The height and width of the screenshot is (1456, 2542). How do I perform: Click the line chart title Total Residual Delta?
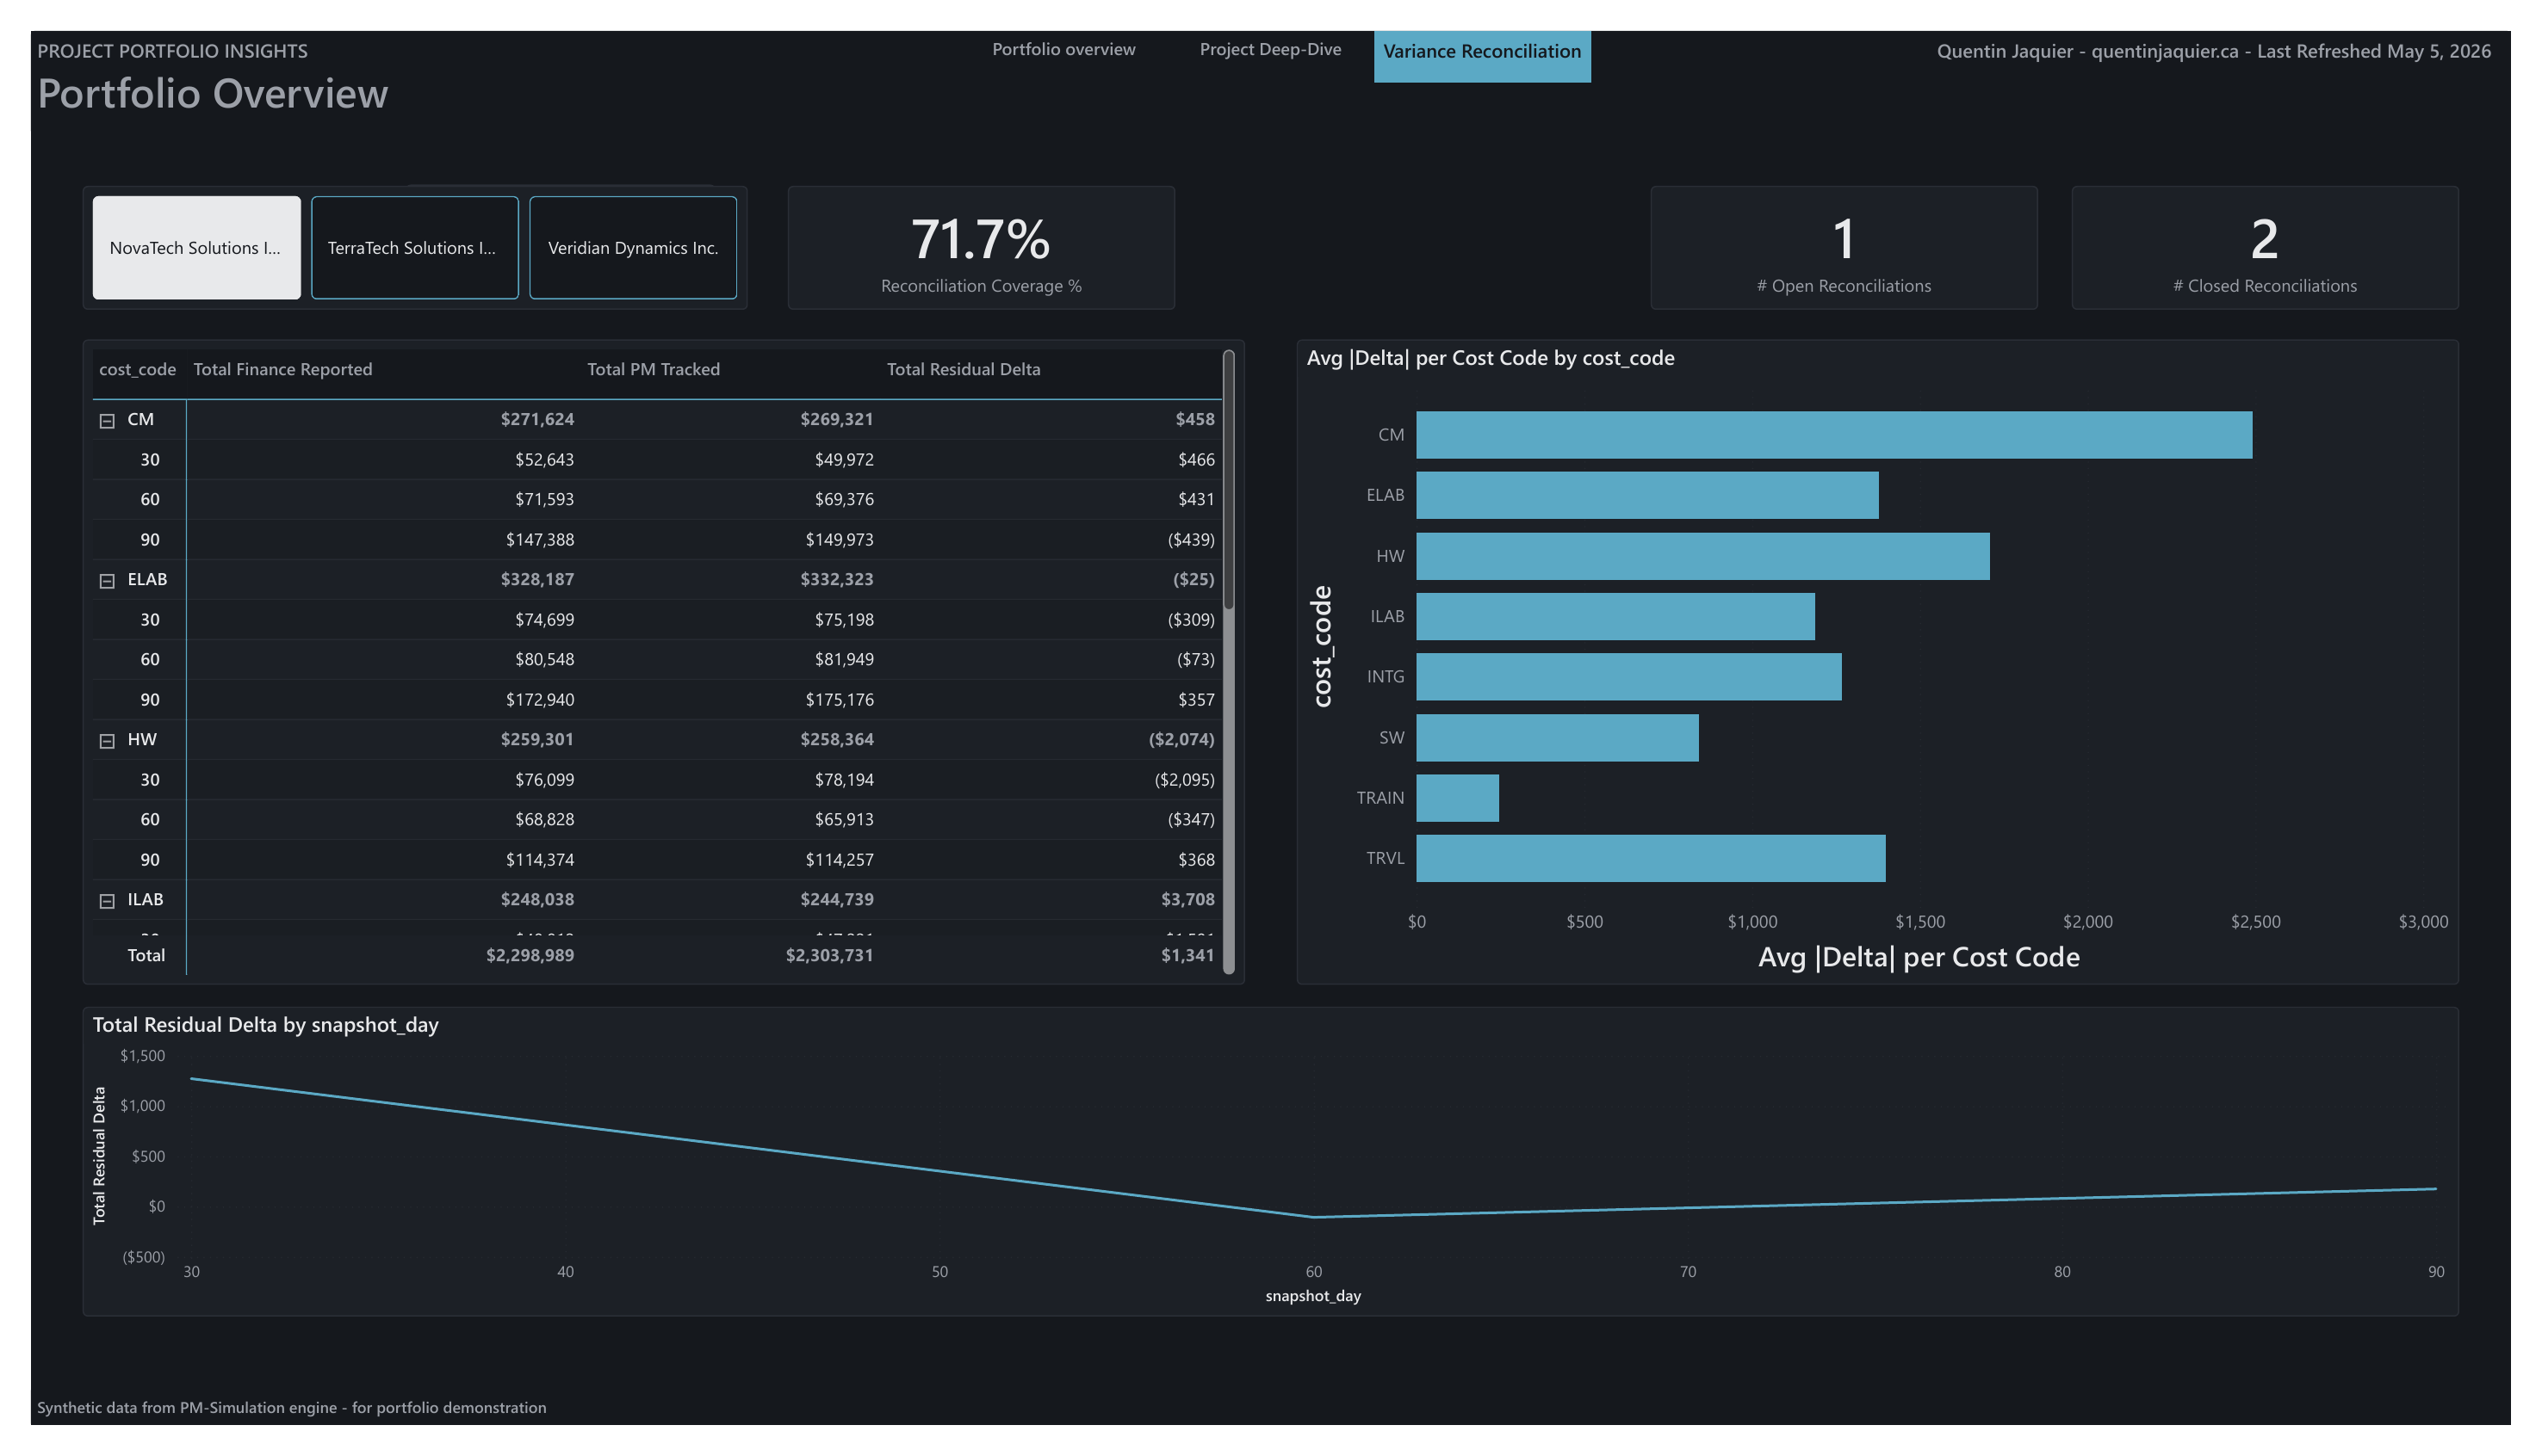coord(265,1024)
